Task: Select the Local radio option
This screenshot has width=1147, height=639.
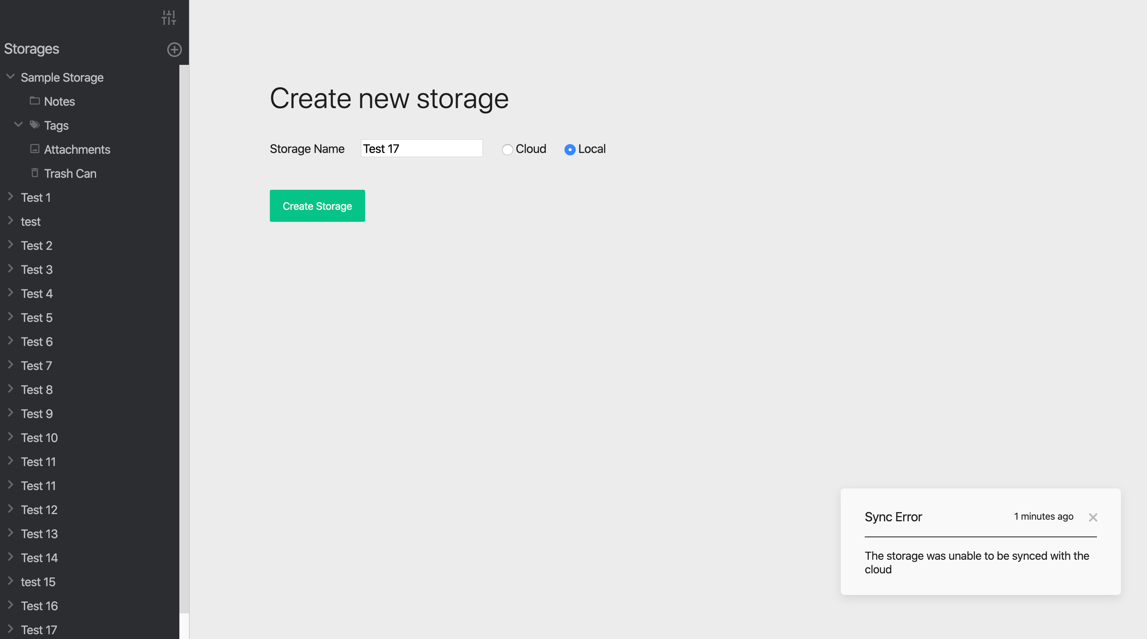Action: (569, 150)
